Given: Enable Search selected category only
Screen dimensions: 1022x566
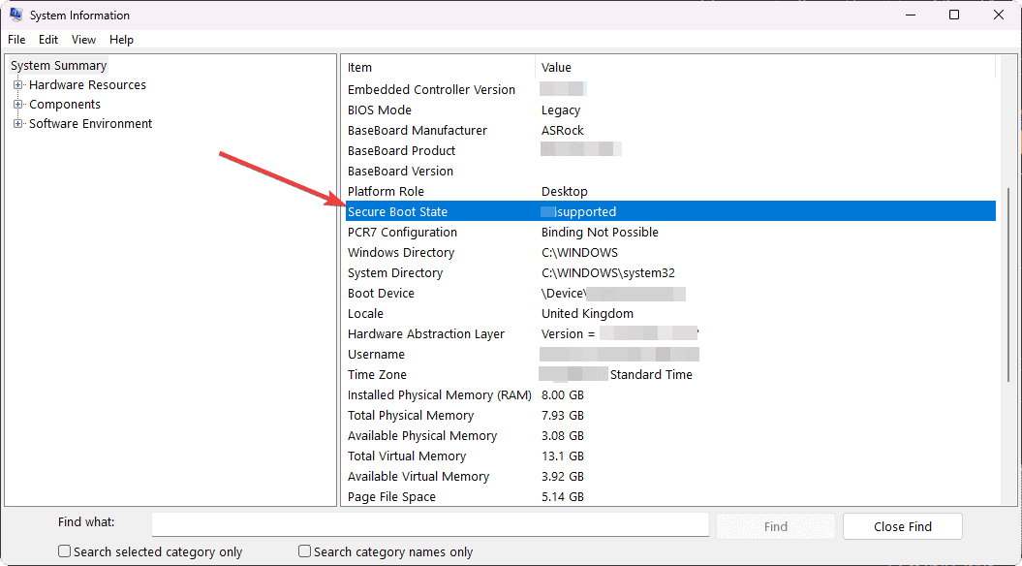Looking at the screenshot, I should pyautogui.click(x=63, y=550).
